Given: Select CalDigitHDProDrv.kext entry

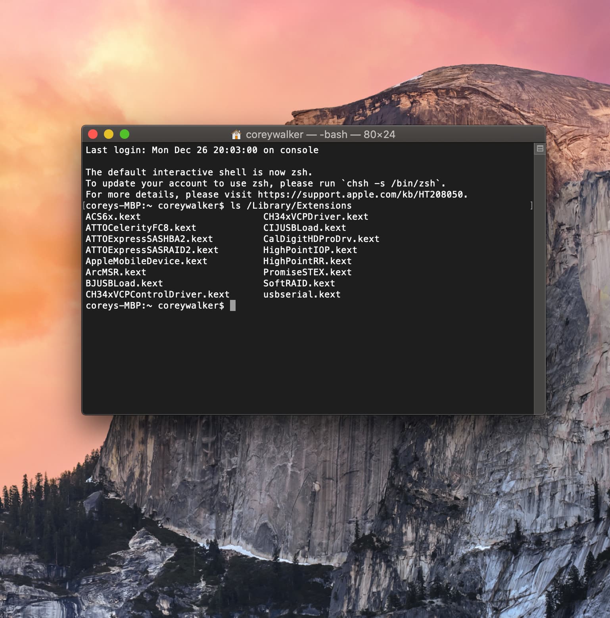Looking at the screenshot, I should click(x=321, y=239).
